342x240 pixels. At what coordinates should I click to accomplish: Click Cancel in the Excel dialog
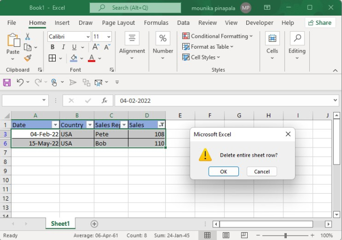262,171
